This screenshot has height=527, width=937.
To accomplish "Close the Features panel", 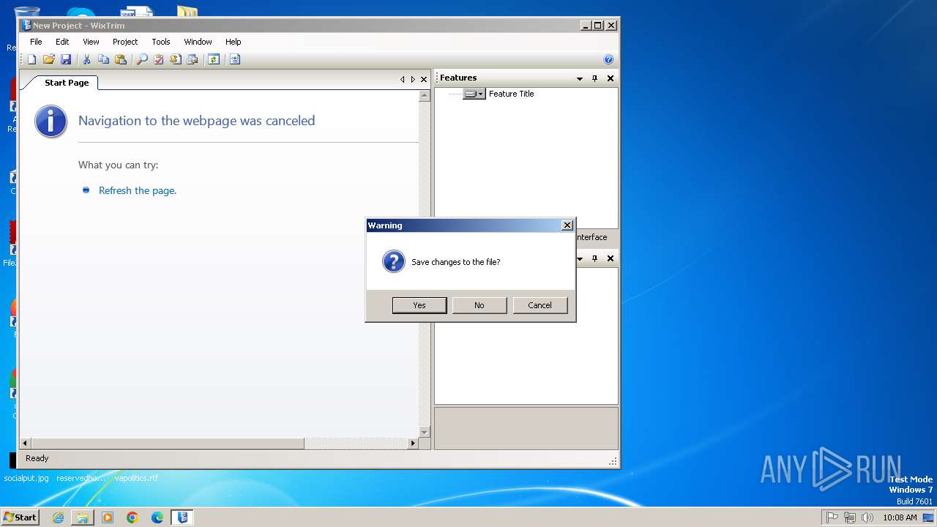I will click(x=611, y=78).
